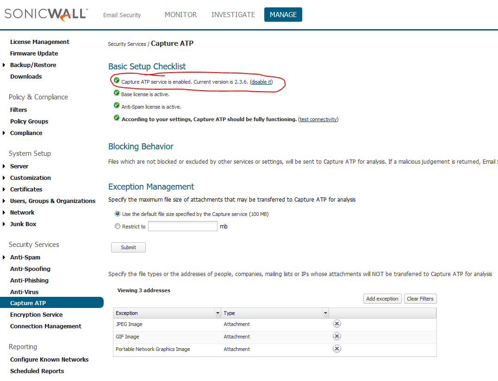498x381 pixels.
Task: Open Anti-Virus settings
Action: click(x=24, y=292)
